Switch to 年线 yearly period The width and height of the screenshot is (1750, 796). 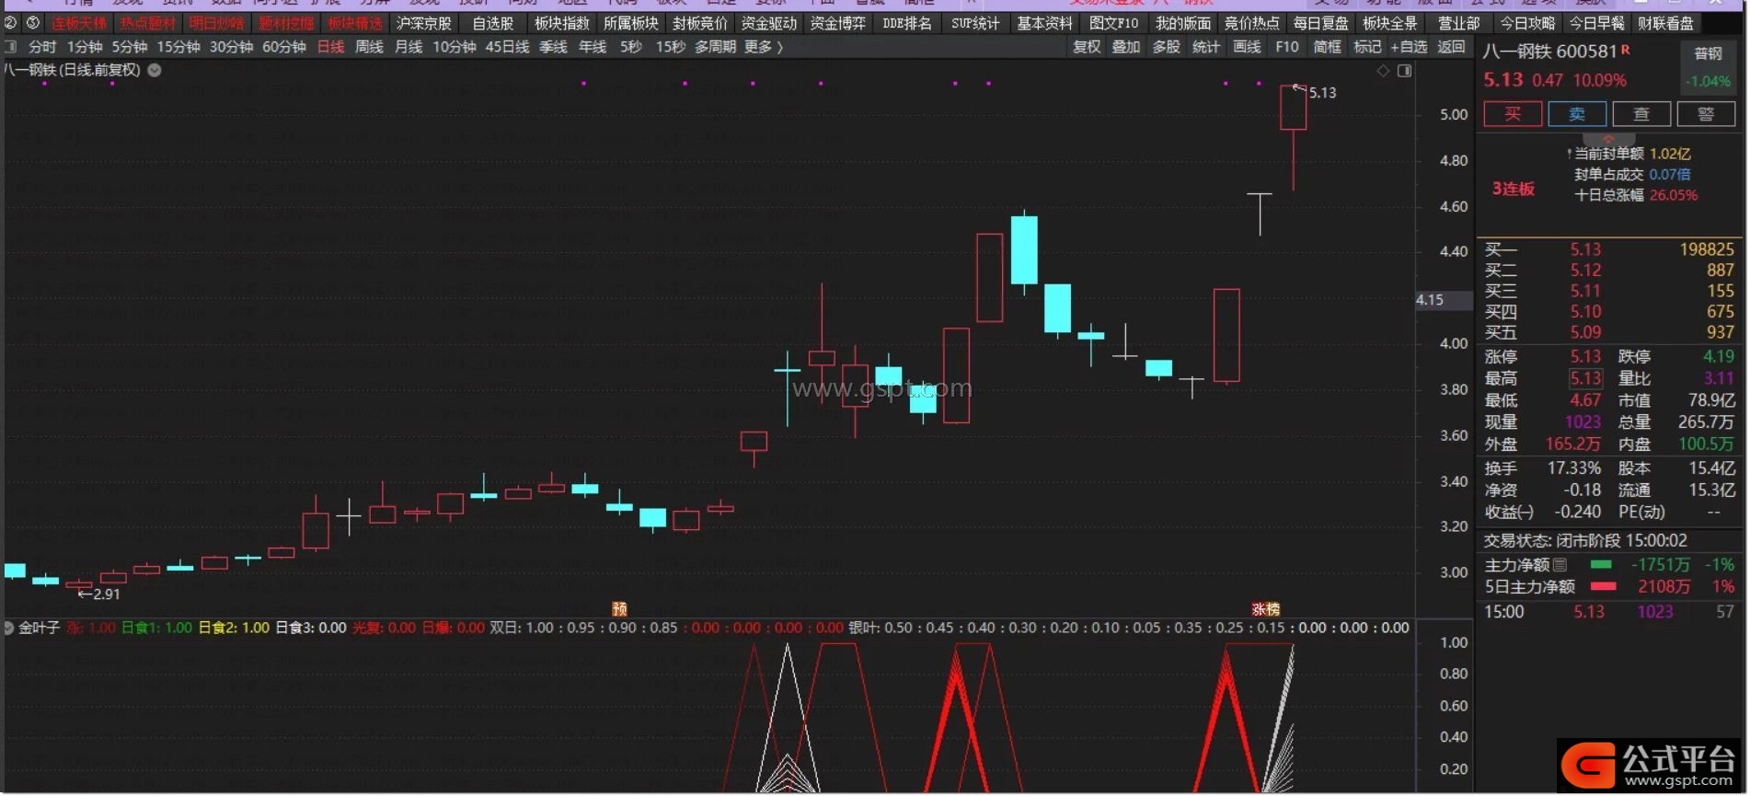click(593, 47)
